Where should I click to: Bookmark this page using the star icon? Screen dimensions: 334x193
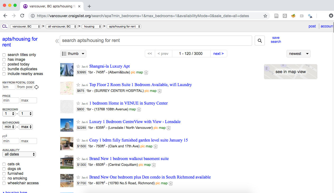click(265, 16)
